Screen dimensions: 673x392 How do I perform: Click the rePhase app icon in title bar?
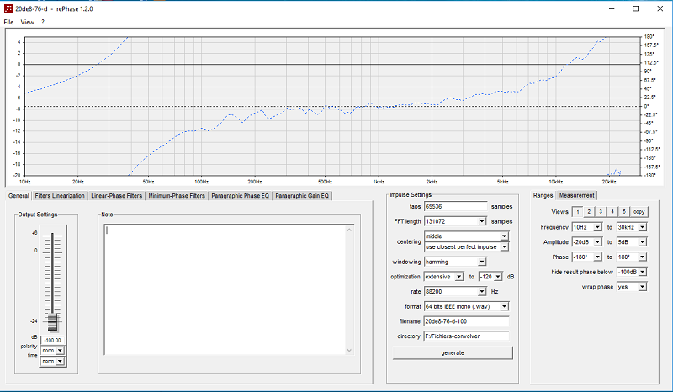tap(8, 8)
